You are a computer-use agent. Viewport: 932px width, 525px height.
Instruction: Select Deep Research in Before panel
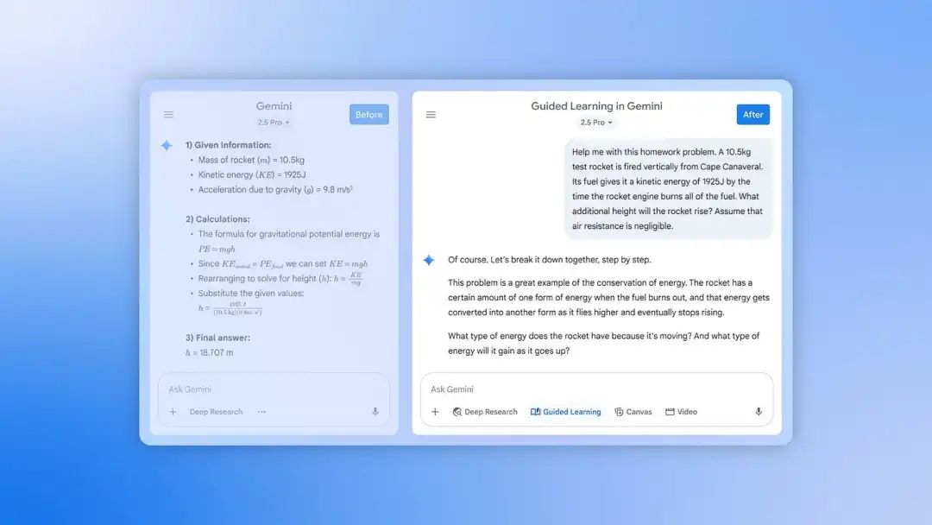click(x=216, y=411)
